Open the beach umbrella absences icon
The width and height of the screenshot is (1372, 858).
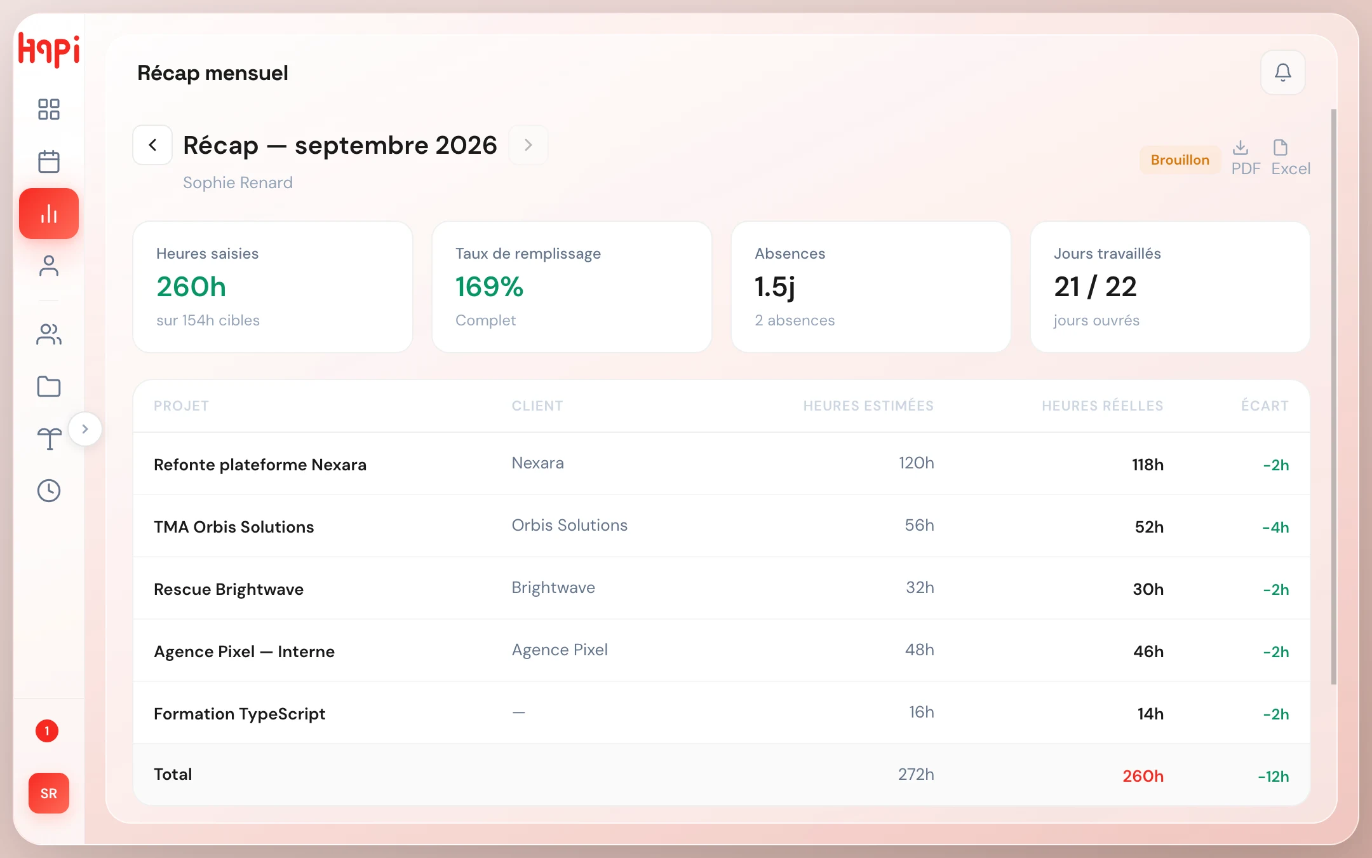point(49,439)
